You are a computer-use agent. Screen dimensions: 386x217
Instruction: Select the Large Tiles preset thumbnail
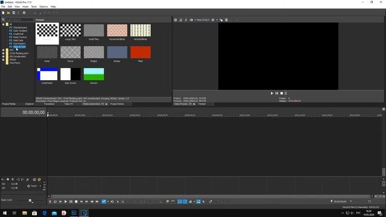[x=71, y=31]
